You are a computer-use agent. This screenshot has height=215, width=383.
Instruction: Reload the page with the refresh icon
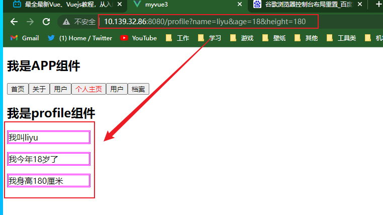[46, 22]
